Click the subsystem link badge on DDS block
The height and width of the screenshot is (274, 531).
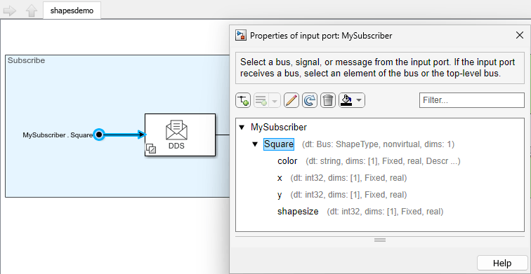pos(151,149)
